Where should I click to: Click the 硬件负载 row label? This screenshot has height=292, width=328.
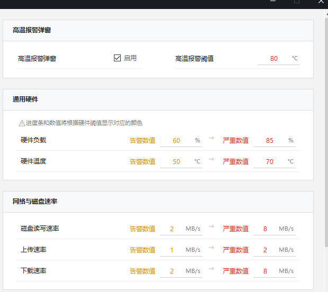(x=33, y=140)
